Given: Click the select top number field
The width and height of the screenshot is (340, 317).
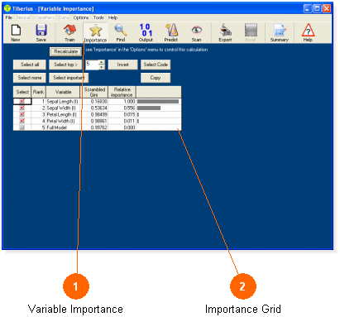Looking at the screenshot, I should (92, 65).
